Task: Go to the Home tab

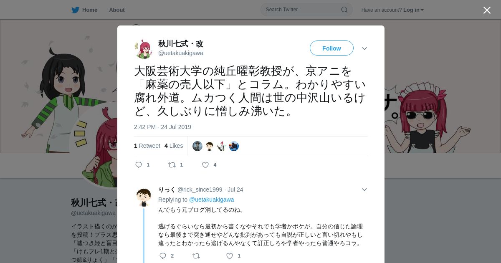Action: point(84,10)
